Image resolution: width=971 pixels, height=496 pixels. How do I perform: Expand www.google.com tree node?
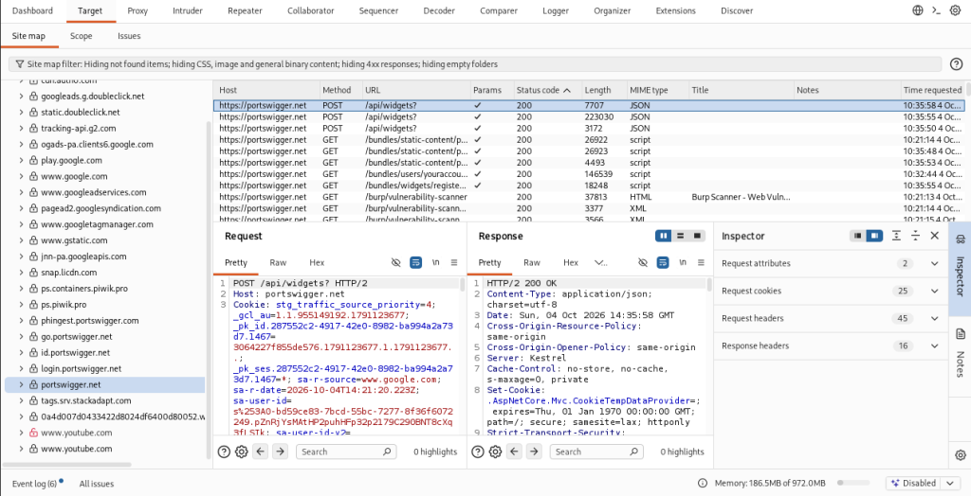21,176
